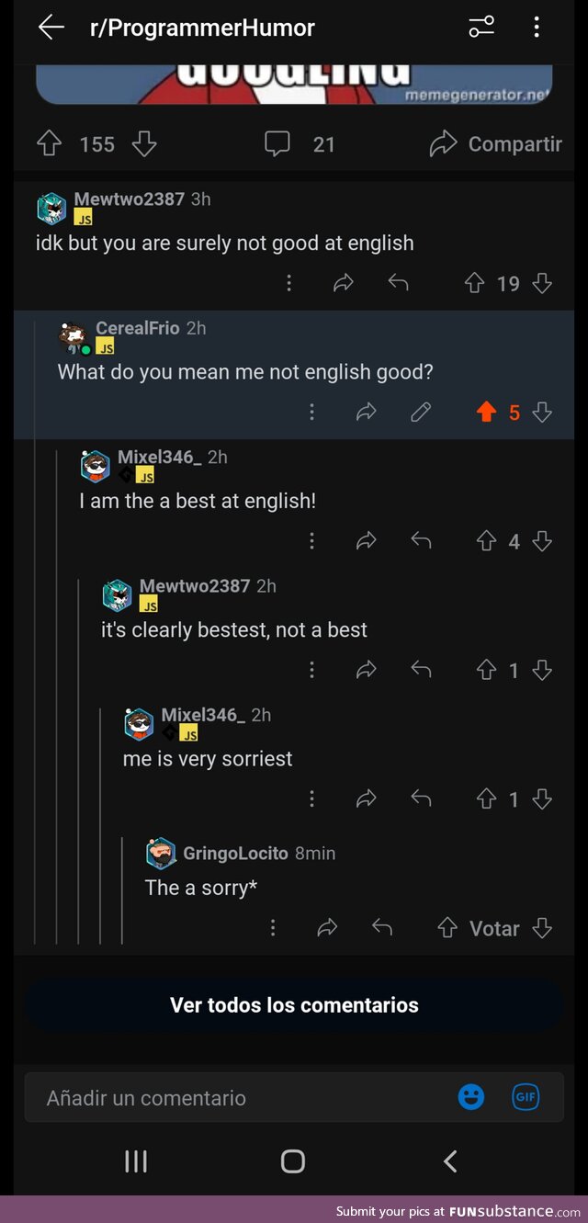The height and width of the screenshot is (1223, 588).
Task: Remove the upvote on CerealFrio's comment
Action: coord(485,413)
